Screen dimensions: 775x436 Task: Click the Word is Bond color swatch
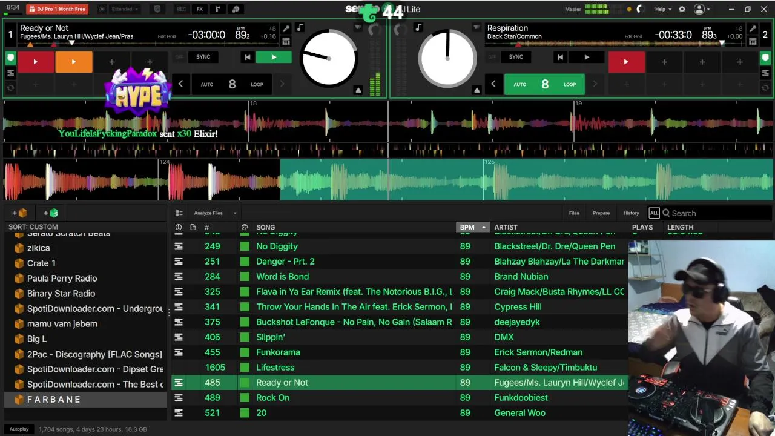click(245, 276)
